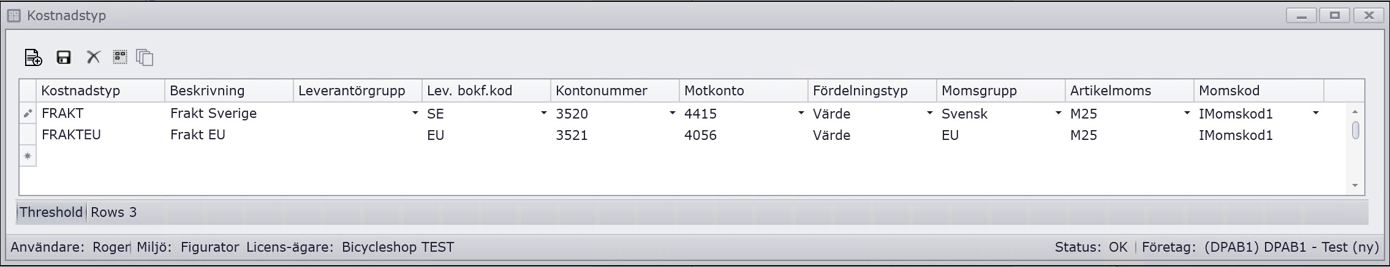Click the delete X icon in toolbar

coord(93,57)
